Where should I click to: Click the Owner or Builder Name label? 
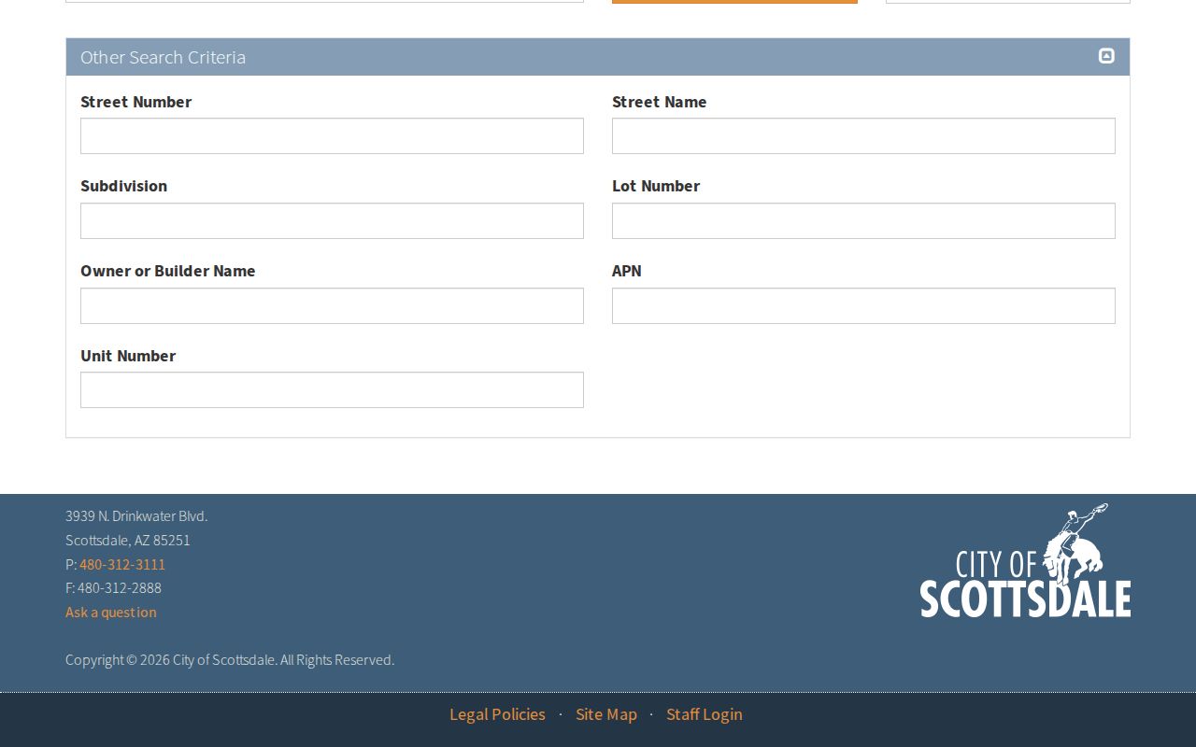pyautogui.click(x=168, y=271)
